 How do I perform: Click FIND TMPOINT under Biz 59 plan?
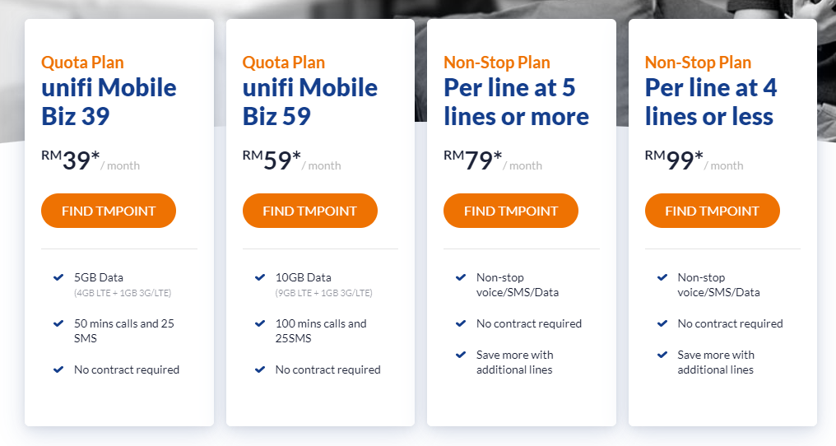tap(309, 211)
